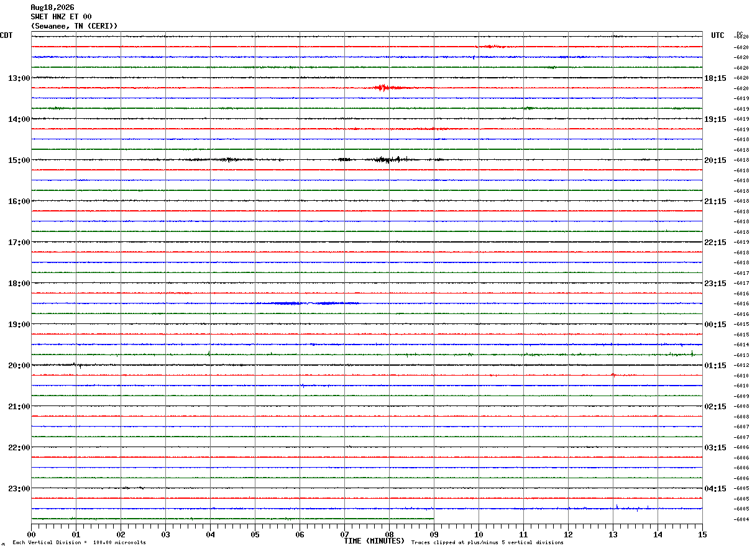This screenshot has width=752, height=551.
Task: Click the 04:15 UTC time label
Action: 715,489
